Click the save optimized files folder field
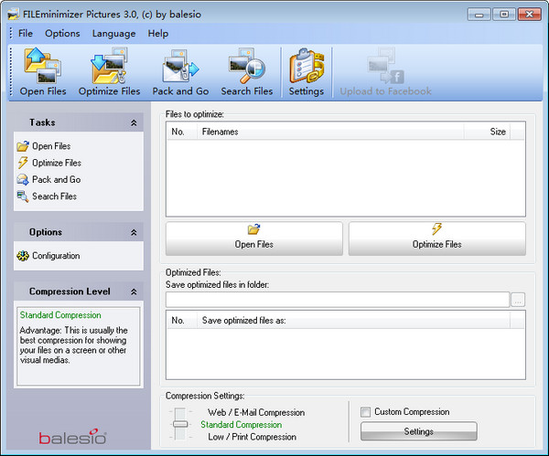The width and height of the screenshot is (549, 456). point(338,300)
